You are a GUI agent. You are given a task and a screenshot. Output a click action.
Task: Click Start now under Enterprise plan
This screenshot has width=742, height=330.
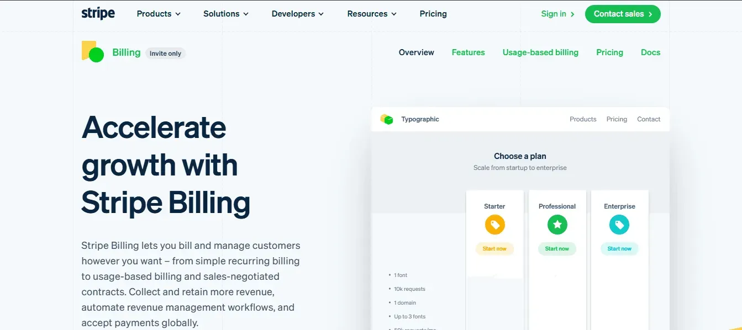click(619, 249)
